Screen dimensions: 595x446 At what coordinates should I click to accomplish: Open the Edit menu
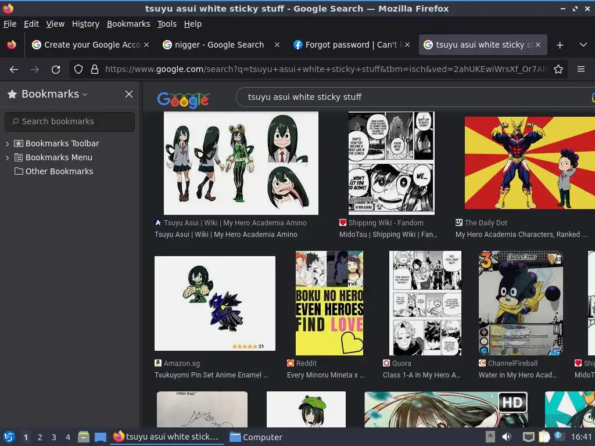[31, 24]
